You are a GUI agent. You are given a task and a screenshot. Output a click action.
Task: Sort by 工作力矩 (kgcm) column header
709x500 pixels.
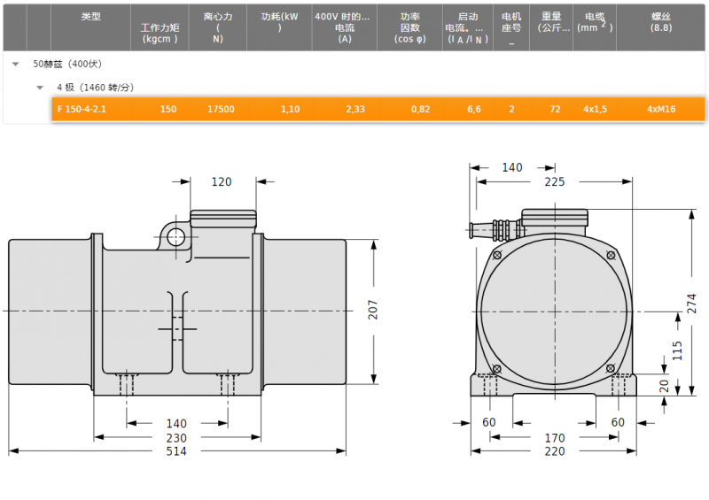(x=160, y=27)
